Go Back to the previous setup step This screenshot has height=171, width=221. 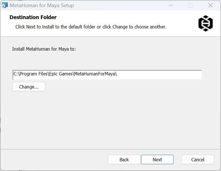tap(124, 160)
